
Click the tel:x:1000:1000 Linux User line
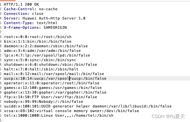pyautogui.click(x=59, y=115)
